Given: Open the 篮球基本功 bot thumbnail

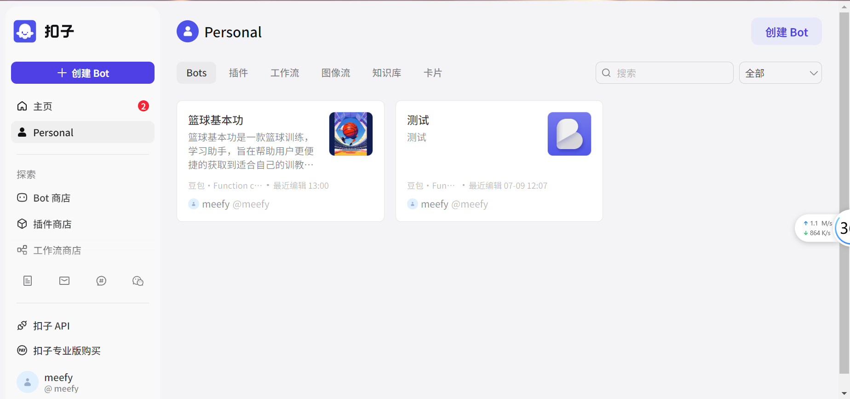Looking at the screenshot, I should click(x=351, y=134).
